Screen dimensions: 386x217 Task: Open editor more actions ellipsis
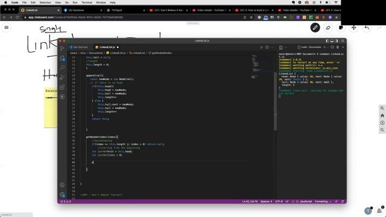point(272,47)
